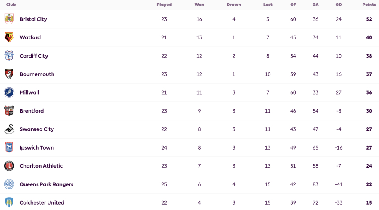Image resolution: width=379 pixels, height=210 pixels.
Task: Click the Ipswich Town club crest
Action: coord(9,147)
